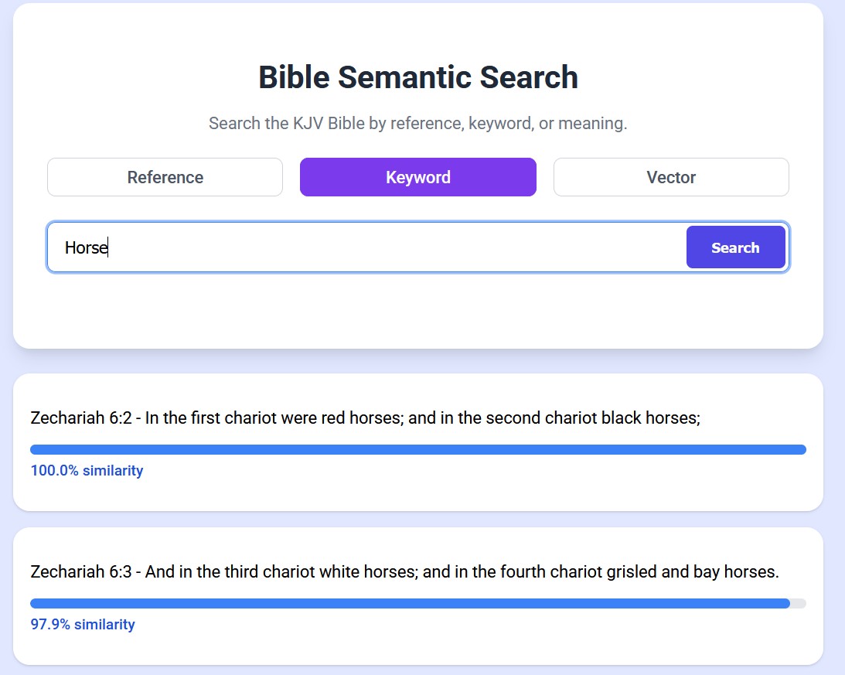The height and width of the screenshot is (675, 845).
Task: Activate the Reference mode button
Action: [165, 177]
